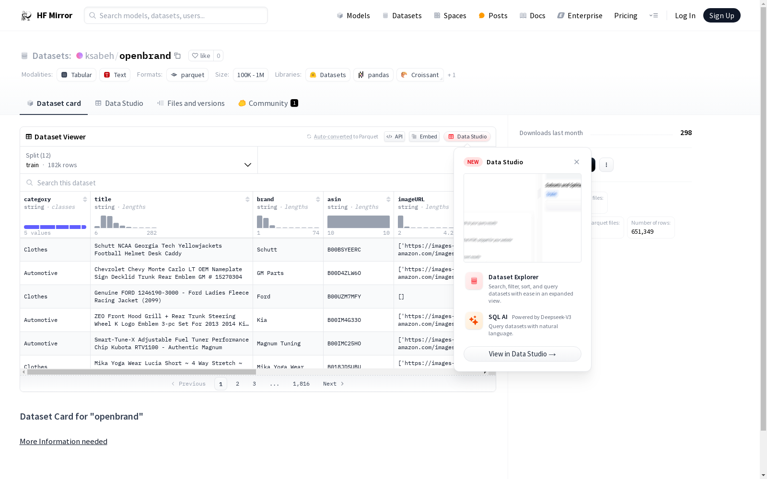Click Next page link
Viewport: 767px width, 479px height.
click(333, 384)
